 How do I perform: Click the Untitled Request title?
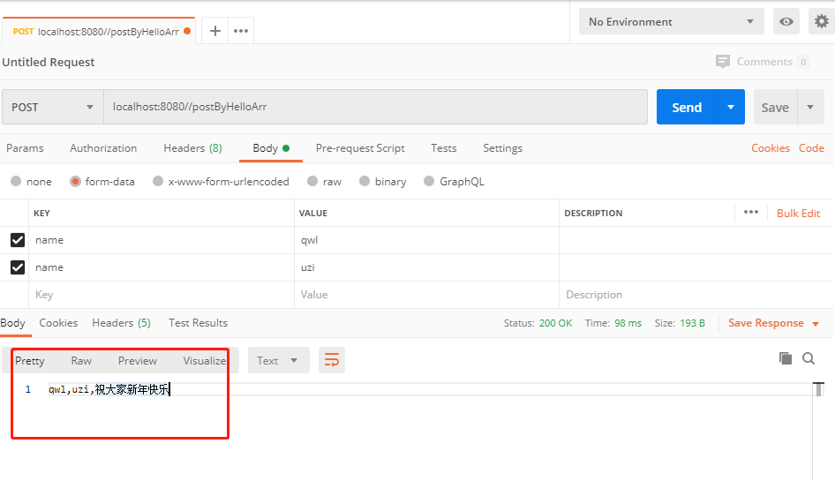click(x=49, y=63)
